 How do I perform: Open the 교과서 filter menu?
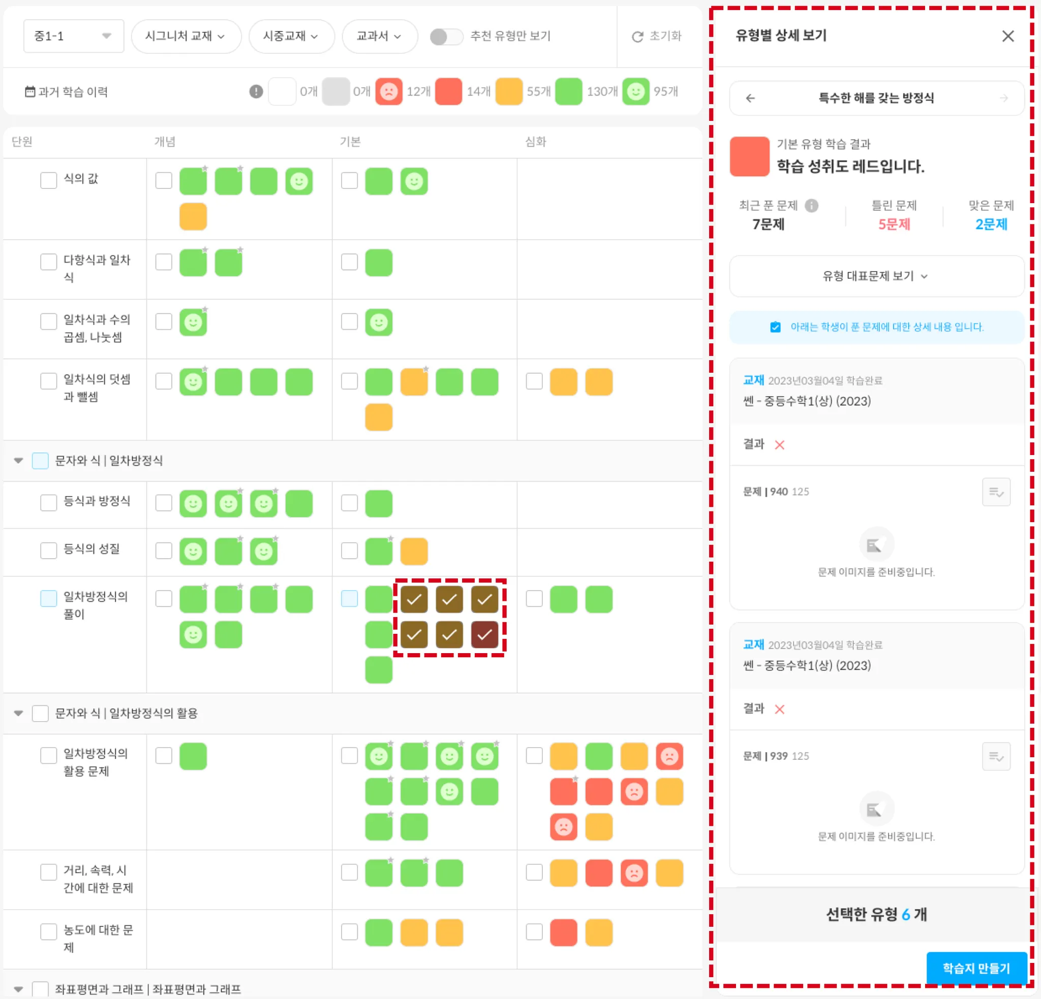tap(379, 36)
